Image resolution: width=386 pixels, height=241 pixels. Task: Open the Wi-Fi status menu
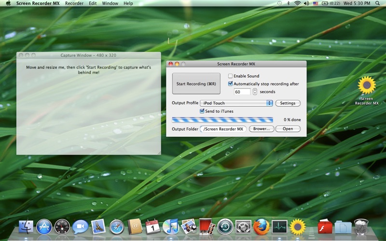(297, 3)
